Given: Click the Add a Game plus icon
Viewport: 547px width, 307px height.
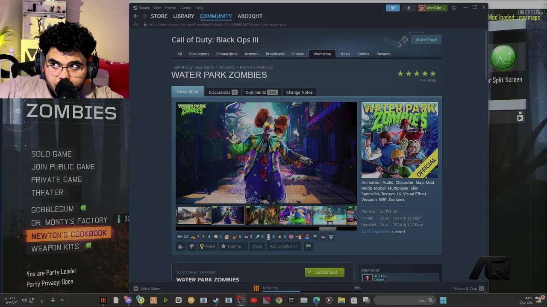Looking at the screenshot, I should (136, 289).
